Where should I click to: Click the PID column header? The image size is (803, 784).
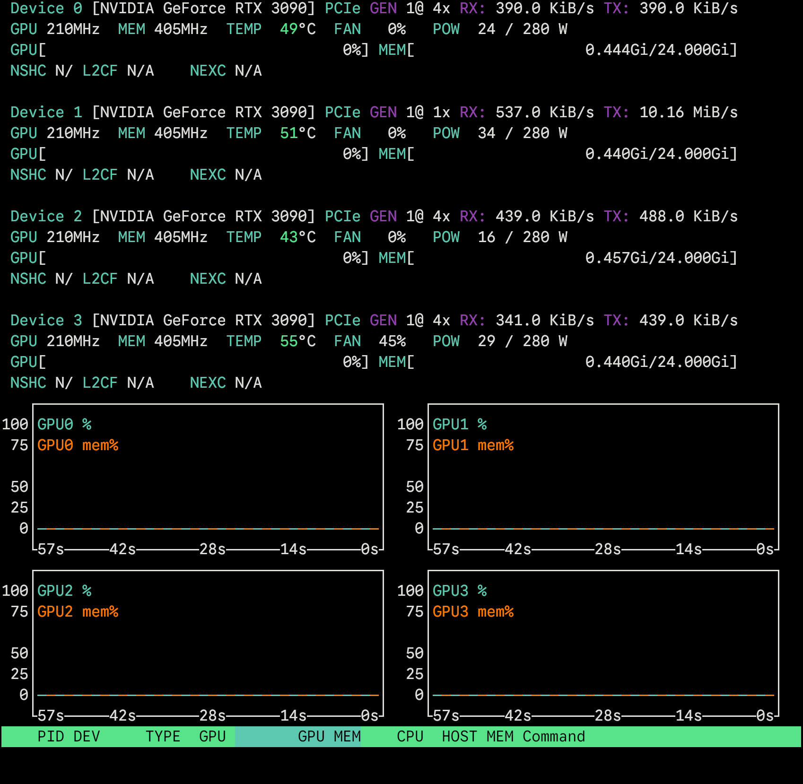[x=51, y=736]
